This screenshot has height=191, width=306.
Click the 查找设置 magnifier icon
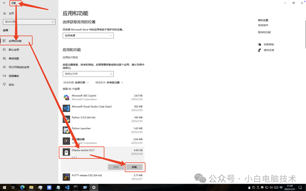click(x=53, y=22)
